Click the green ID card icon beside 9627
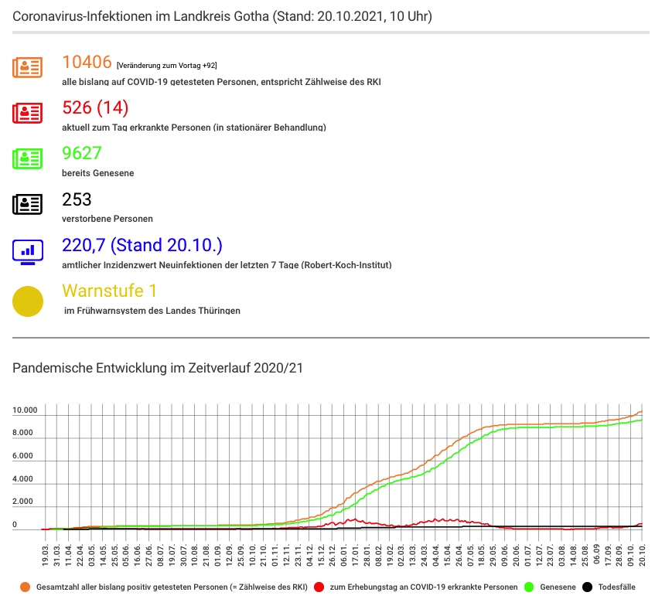Screen dimensions: 655x599 [28, 158]
